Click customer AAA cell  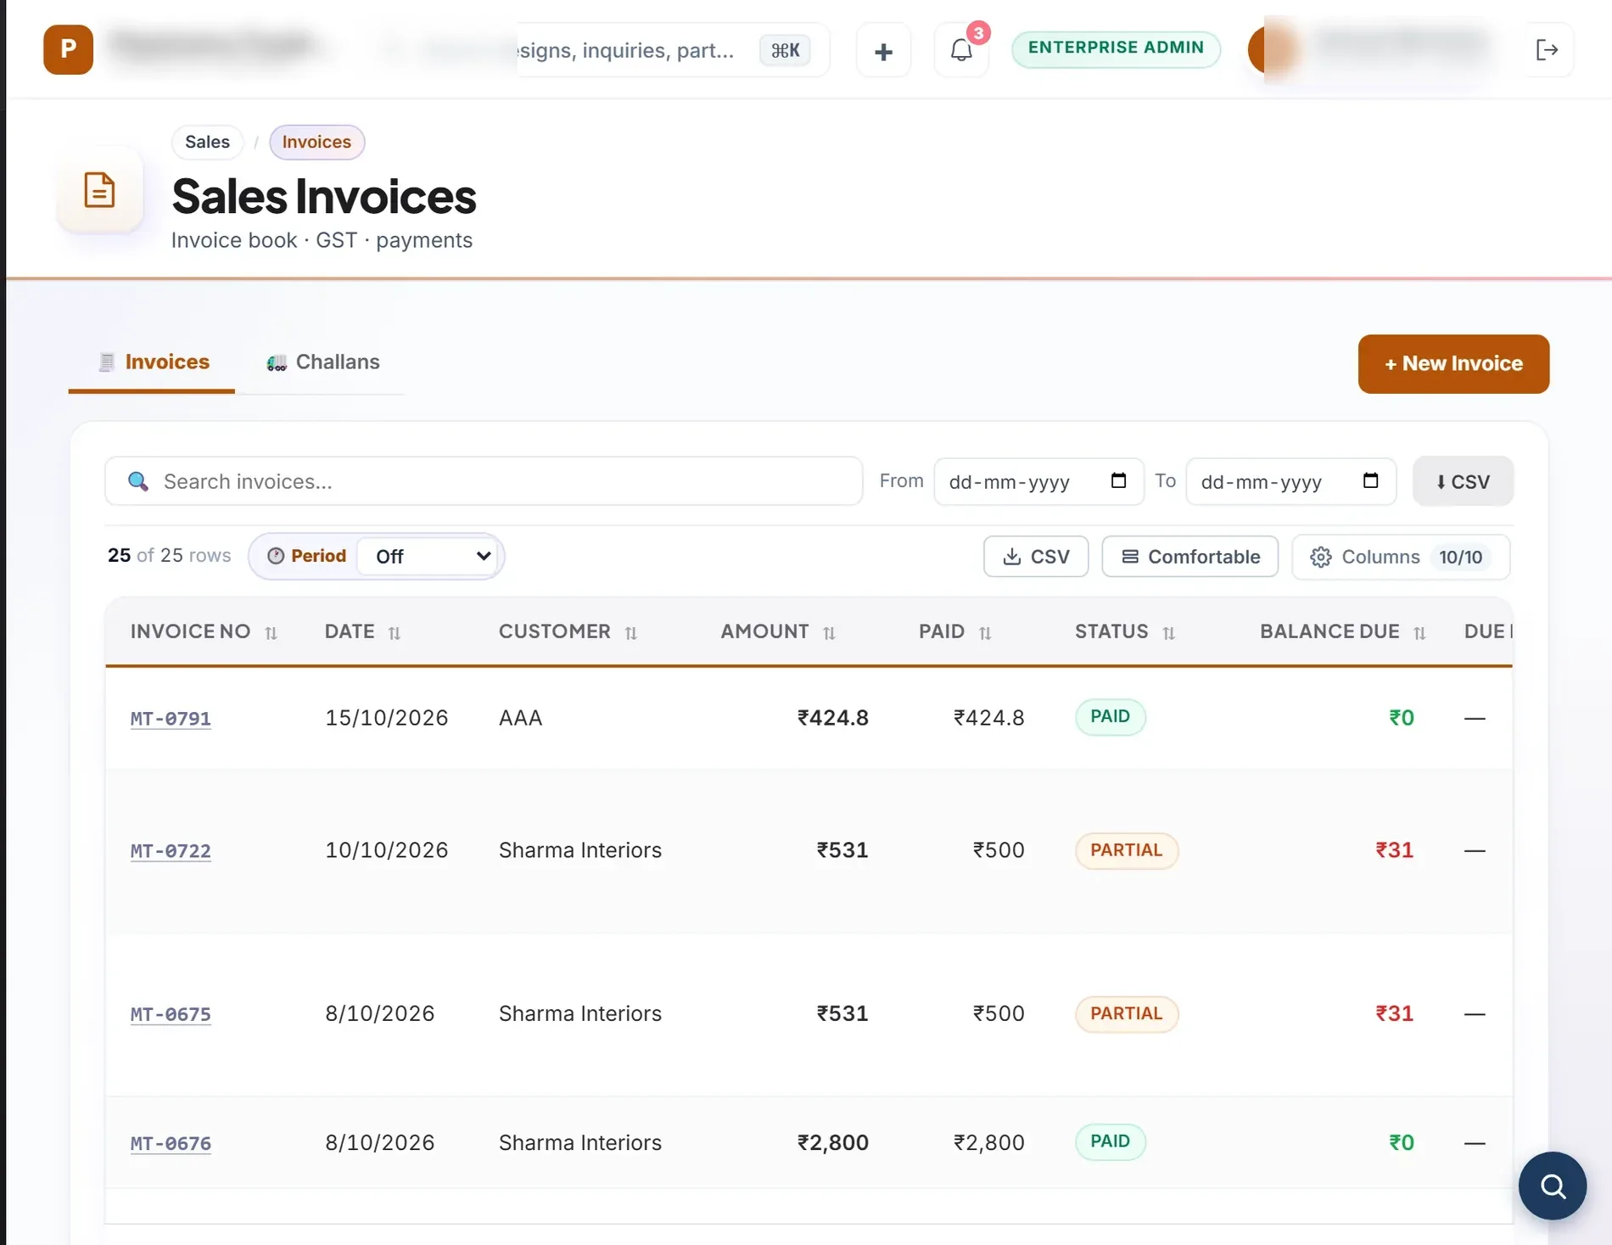point(520,718)
